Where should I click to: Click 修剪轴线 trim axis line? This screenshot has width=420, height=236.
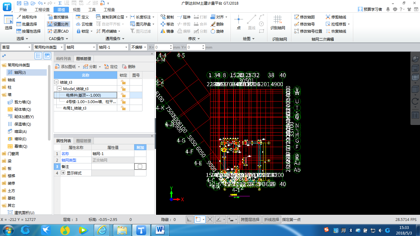tap(336, 17)
